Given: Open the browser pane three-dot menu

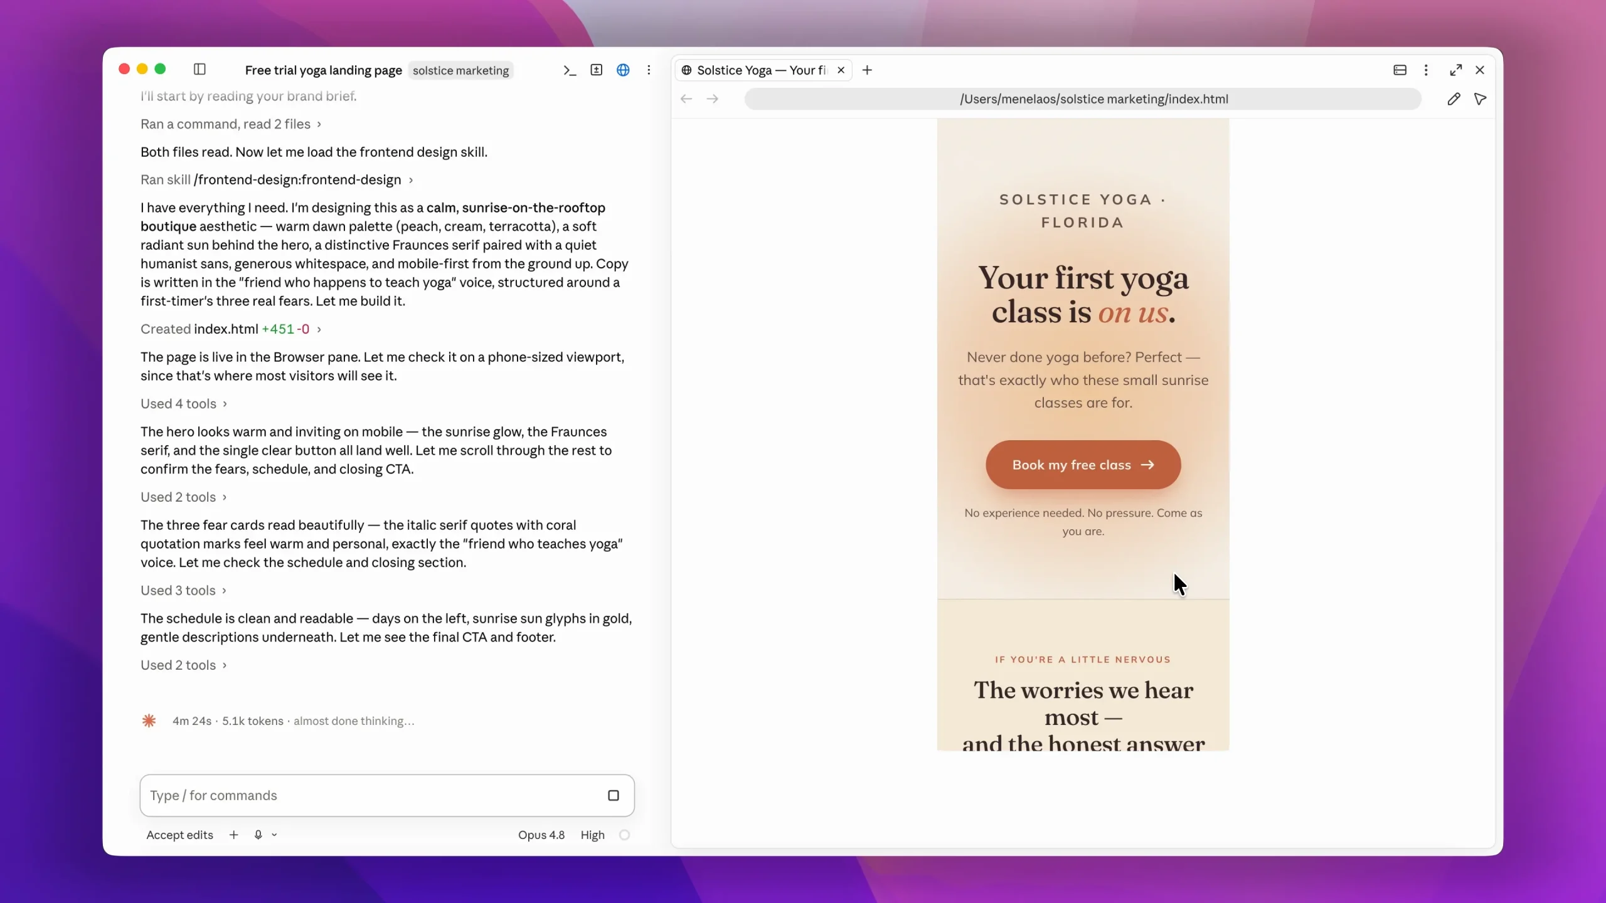Looking at the screenshot, I should (x=1426, y=70).
